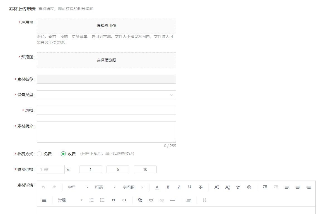The height and width of the screenshot is (214, 324).
Task: Toggle bold formatting
Action: click(168, 187)
